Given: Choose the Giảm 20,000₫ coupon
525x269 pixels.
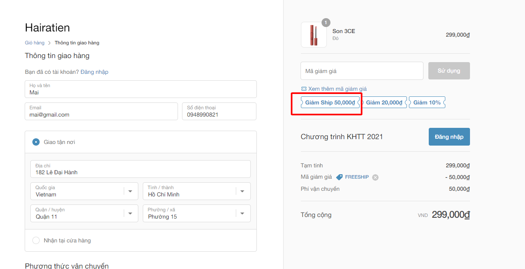Looking at the screenshot, I should tap(384, 102).
